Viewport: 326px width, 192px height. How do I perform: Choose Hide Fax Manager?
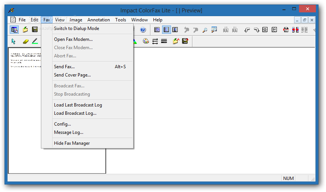(87, 143)
